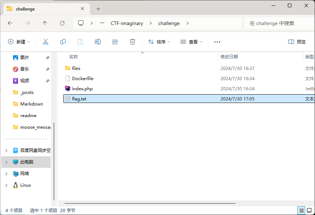Screen dimensions: 315x215
Task: Switch to details view in status bar
Action: click(301, 210)
